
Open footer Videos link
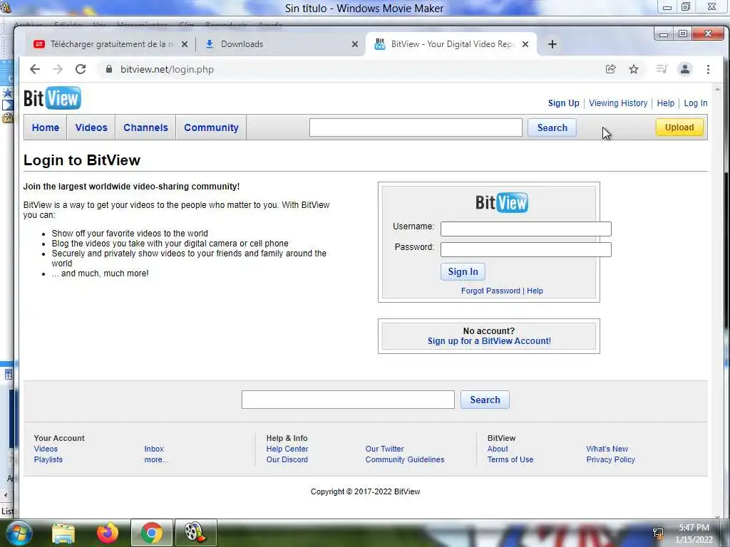[x=46, y=449]
